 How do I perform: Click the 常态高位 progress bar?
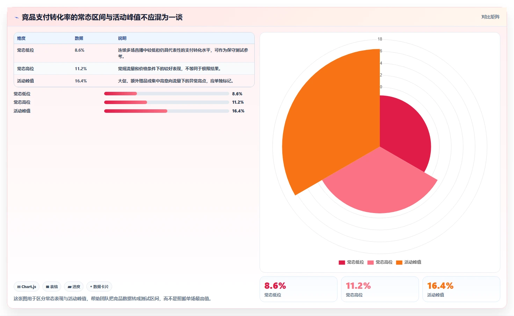[166, 102]
